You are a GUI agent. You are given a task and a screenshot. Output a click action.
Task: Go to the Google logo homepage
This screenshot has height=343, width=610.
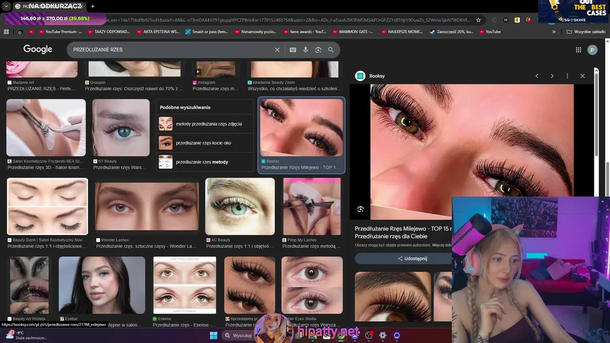pos(38,50)
